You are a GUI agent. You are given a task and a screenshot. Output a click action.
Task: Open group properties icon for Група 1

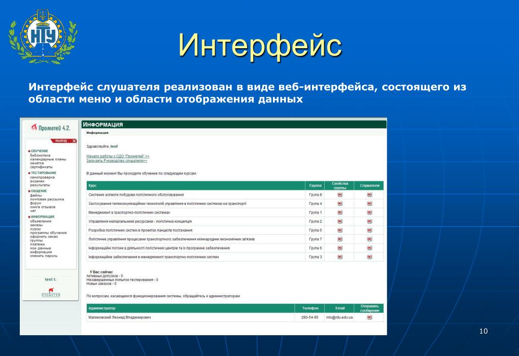[340, 212]
